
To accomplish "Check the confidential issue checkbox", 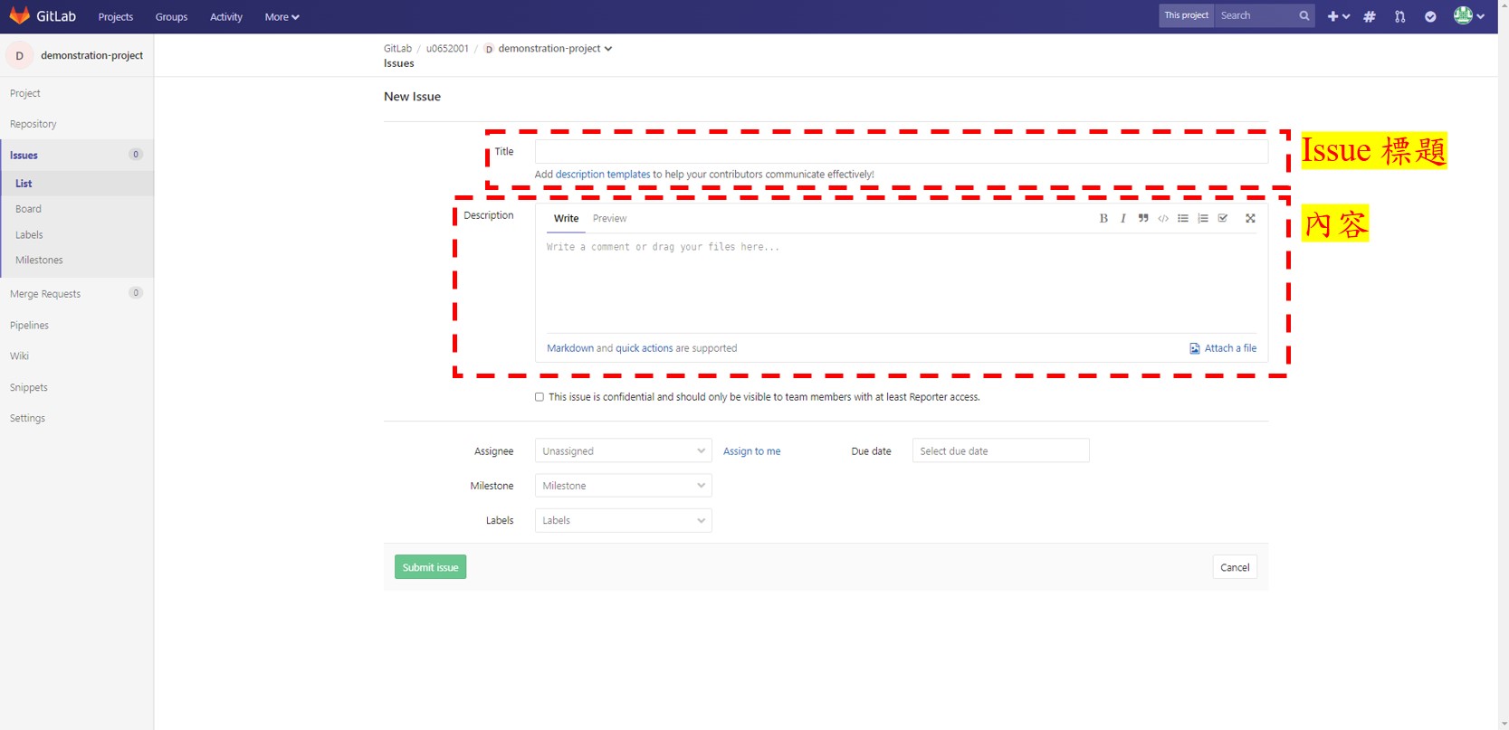I will [x=540, y=397].
